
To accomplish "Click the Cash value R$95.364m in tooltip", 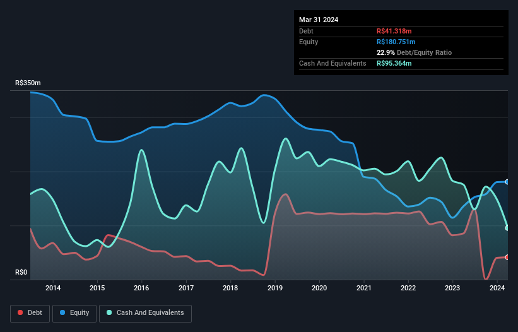I will point(394,63).
